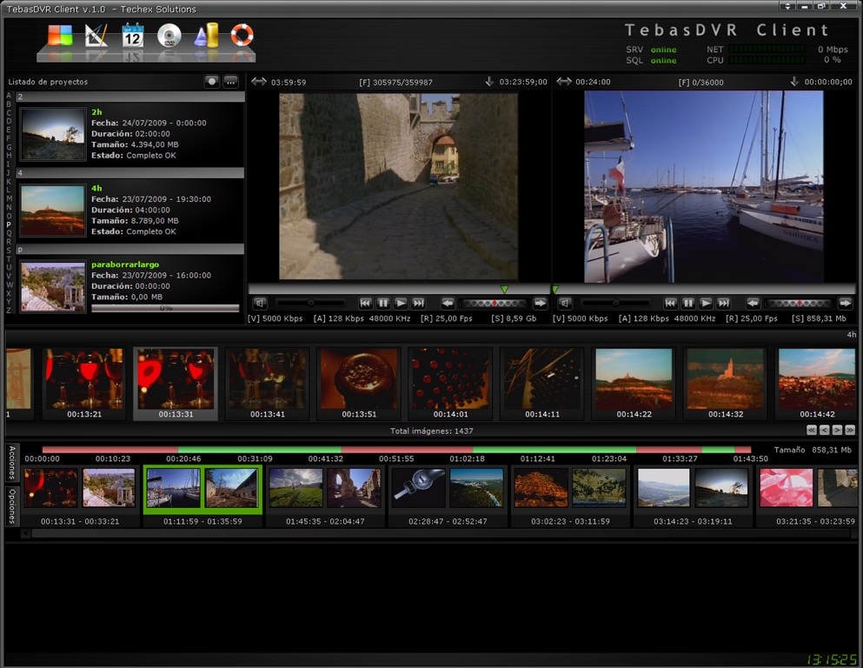Mute audio on the alley video player
Image resolution: width=863 pixels, height=668 pixels.
coord(260,303)
